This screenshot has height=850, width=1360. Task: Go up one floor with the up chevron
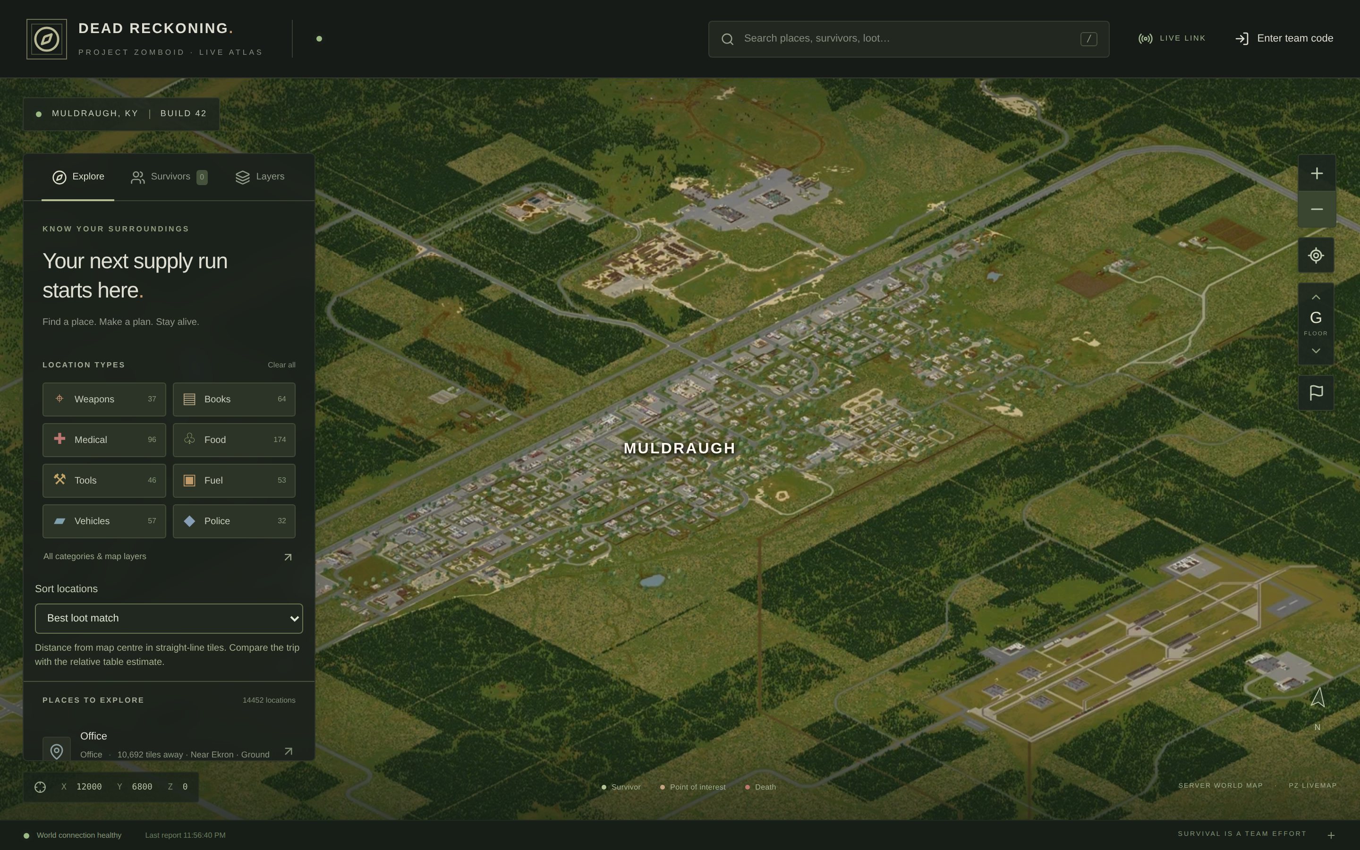click(1316, 297)
